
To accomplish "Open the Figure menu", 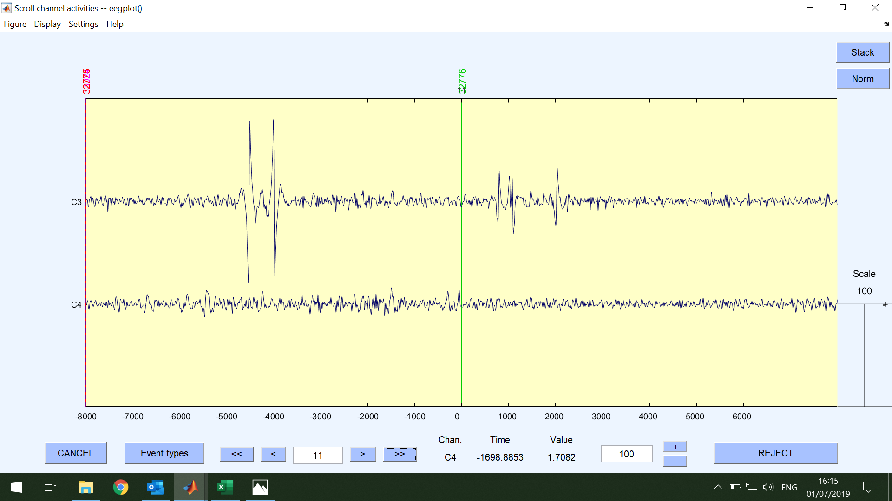I will [x=15, y=24].
